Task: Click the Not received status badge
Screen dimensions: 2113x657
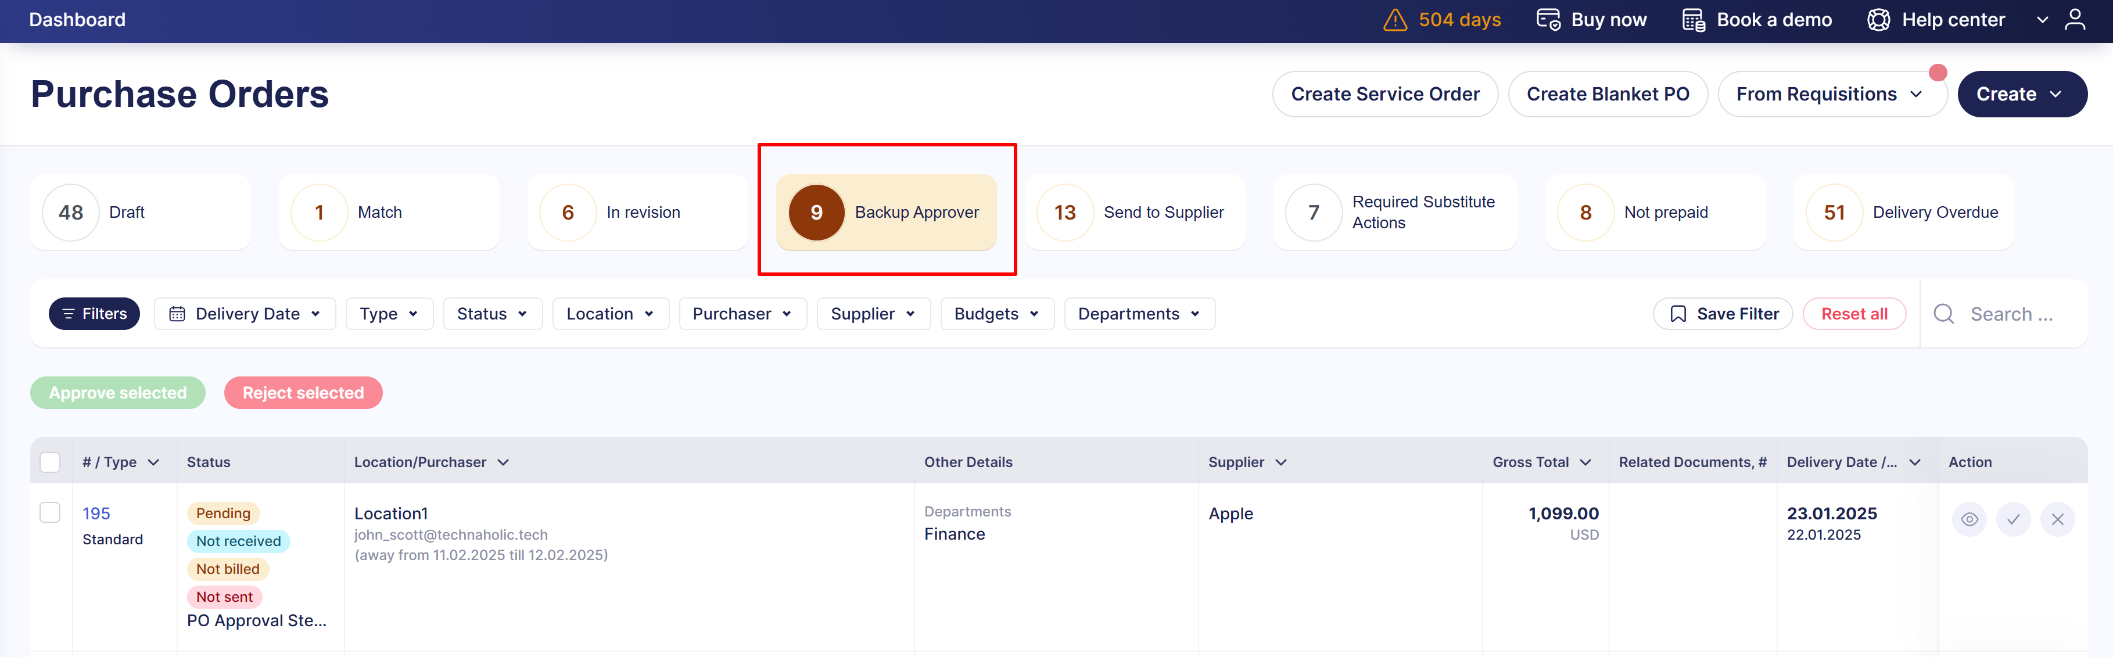Action: click(x=238, y=541)
